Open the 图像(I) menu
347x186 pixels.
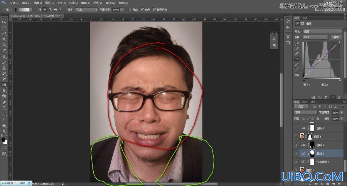click(38, 3)
